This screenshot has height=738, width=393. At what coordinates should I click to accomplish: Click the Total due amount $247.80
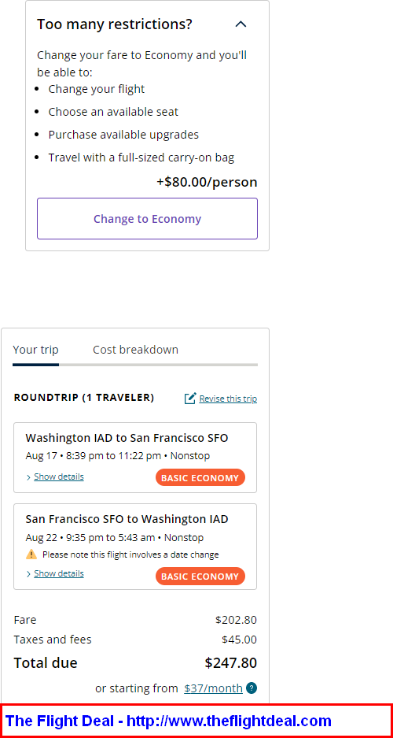[x=230, y=662]
